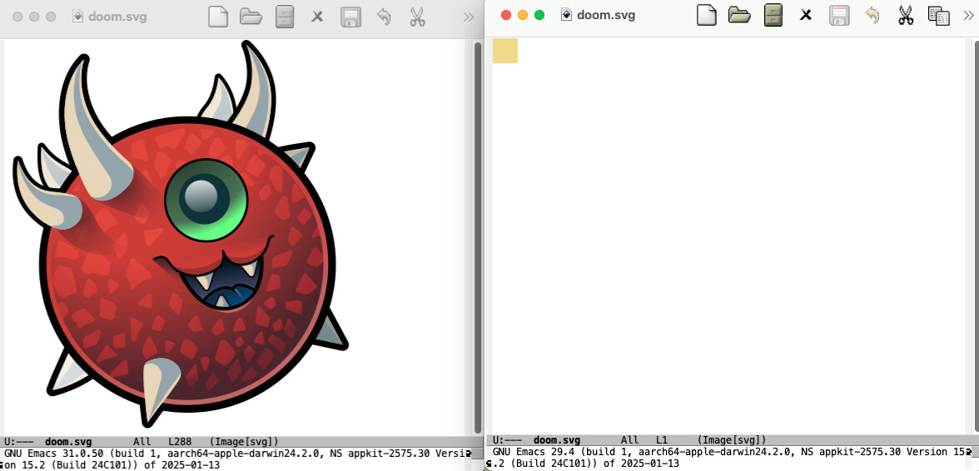Click Cut scissors icon in left Emacs window
The height and width of the screenshot is (471, 979).
click(417, 17)
